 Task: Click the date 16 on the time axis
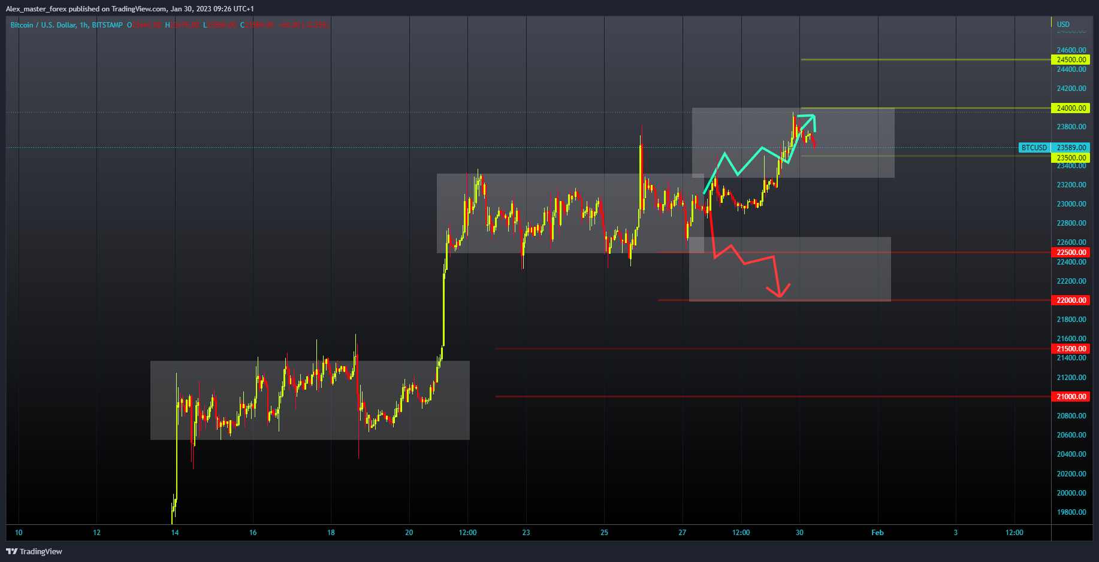253,533
